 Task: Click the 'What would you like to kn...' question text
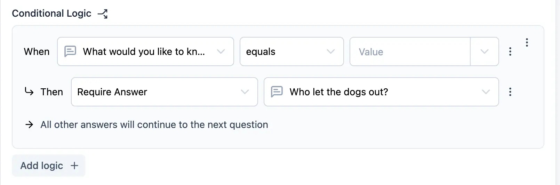(x=144, y=51)
